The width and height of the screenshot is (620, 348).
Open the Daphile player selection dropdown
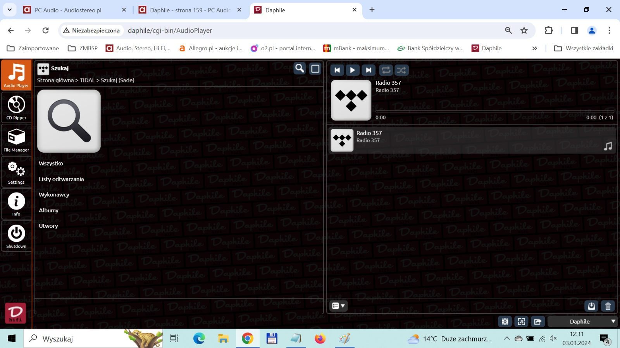582,321
